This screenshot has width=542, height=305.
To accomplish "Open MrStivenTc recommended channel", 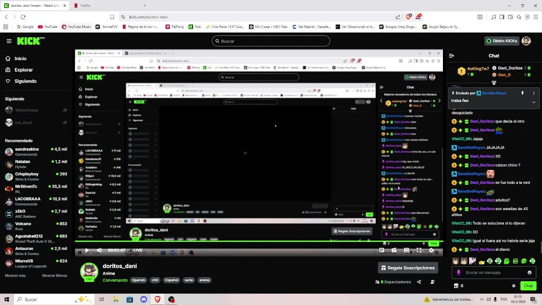I will tap(36, 189).
